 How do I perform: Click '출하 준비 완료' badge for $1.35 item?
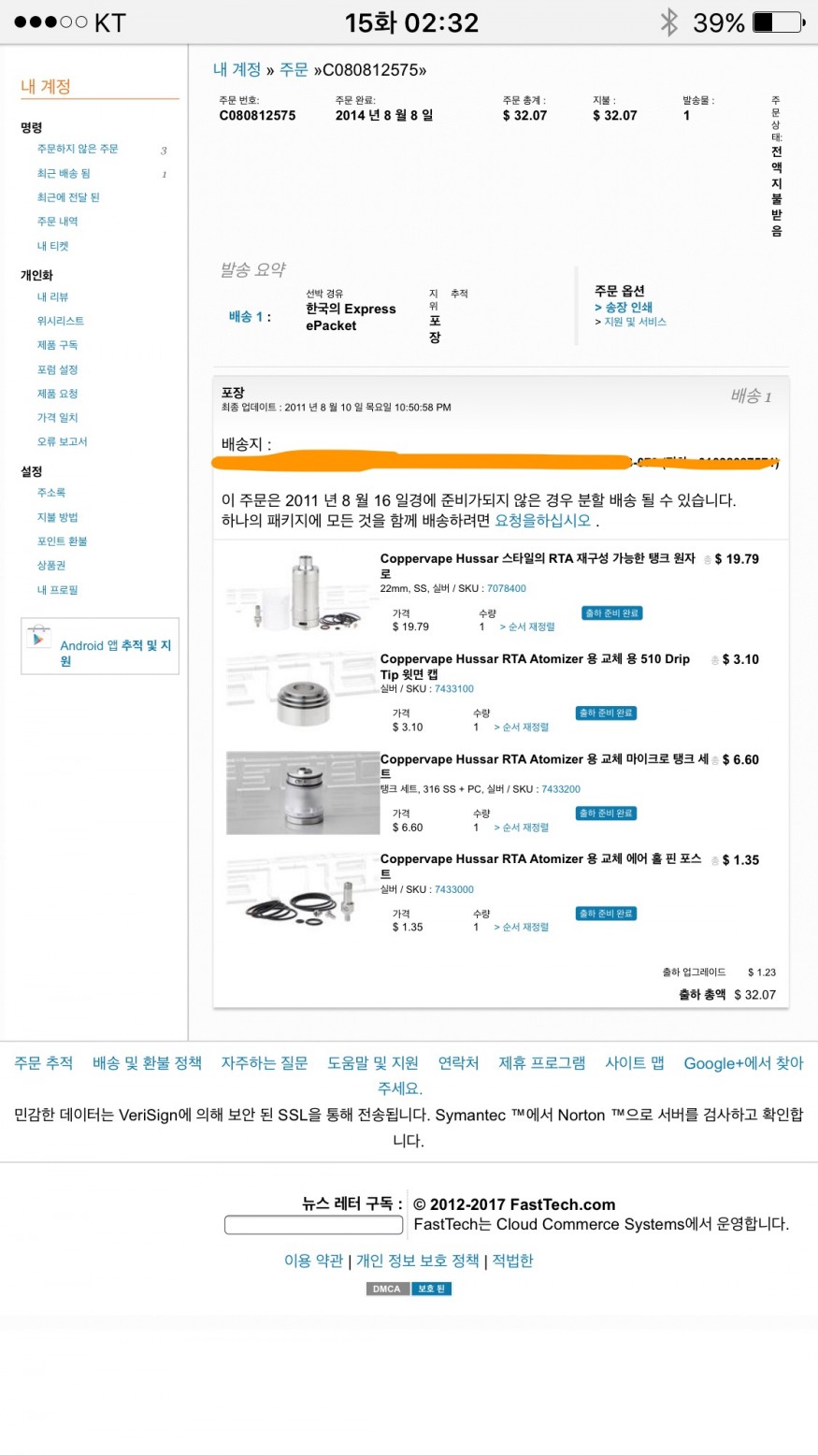tap(607, 914)
